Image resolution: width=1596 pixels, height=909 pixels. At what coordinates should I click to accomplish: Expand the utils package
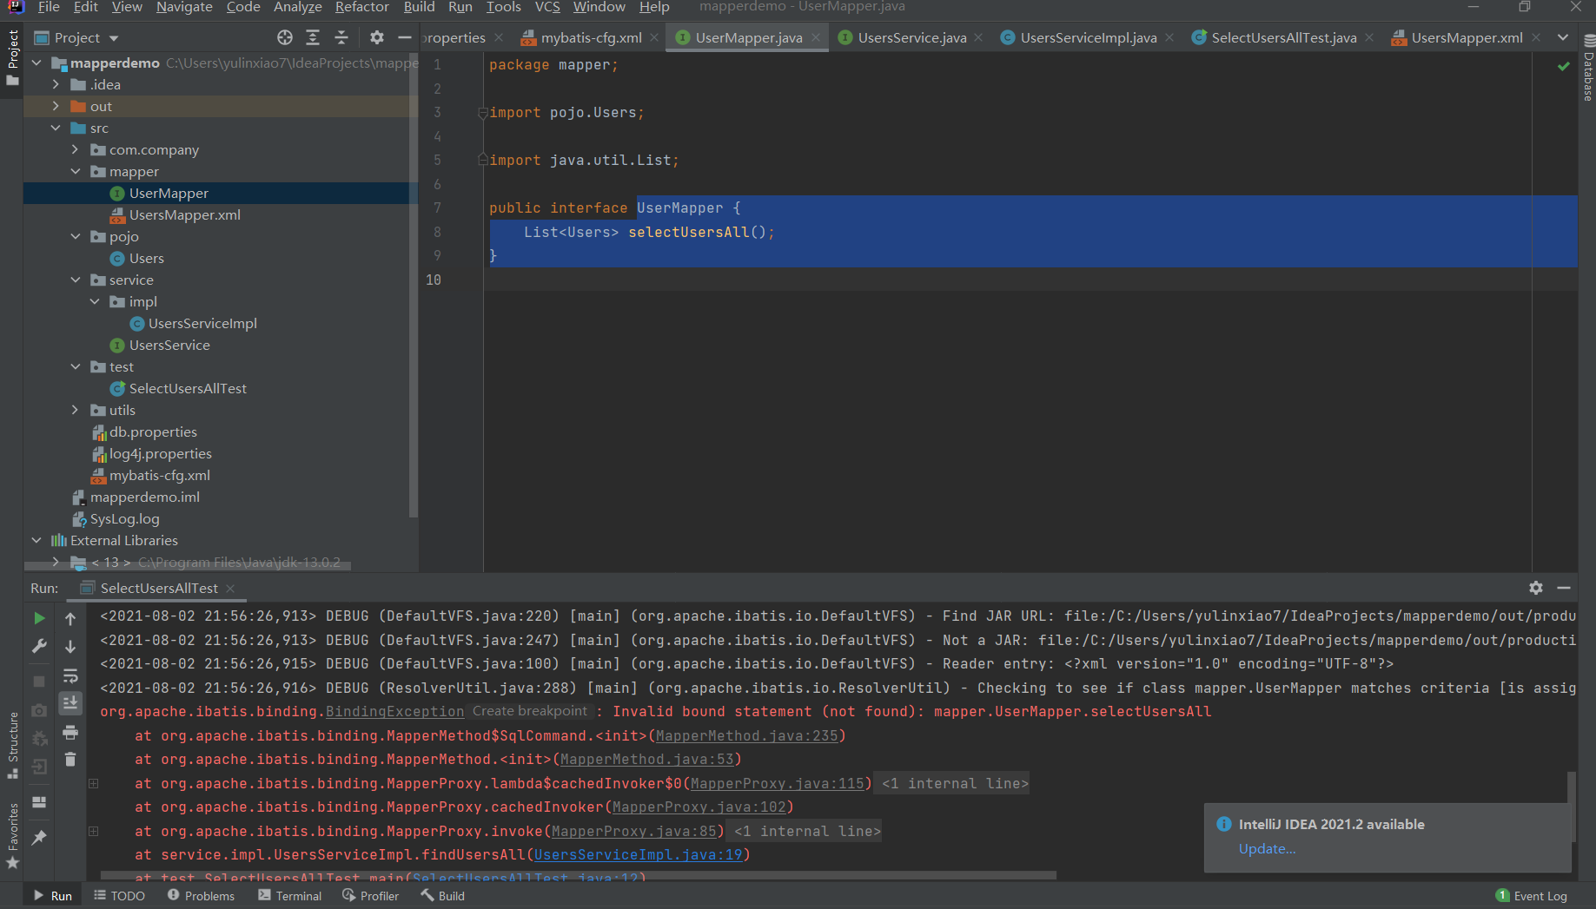pyautogui.click(x=75, y=410)
